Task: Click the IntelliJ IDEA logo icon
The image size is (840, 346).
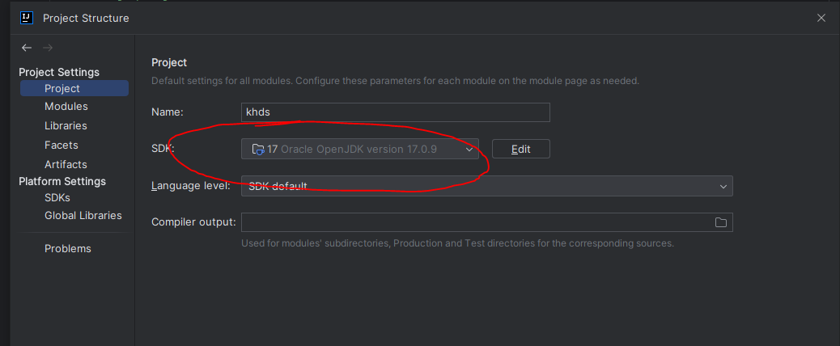Action: point(26,18)
